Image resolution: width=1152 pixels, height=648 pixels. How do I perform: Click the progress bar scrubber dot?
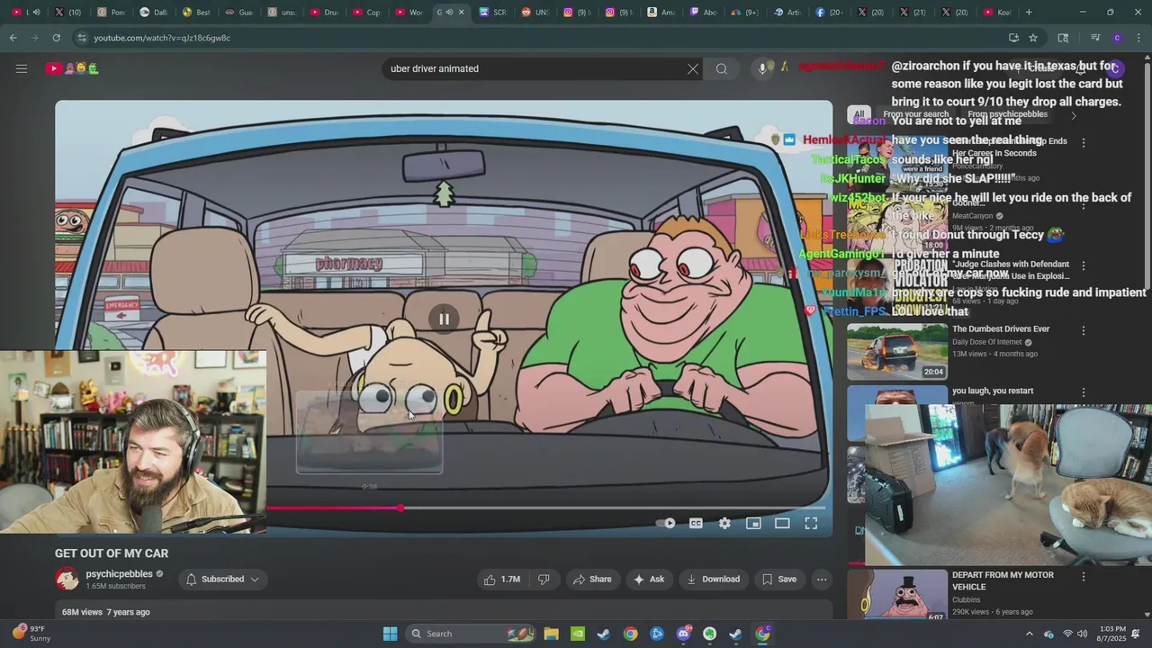point(400,508)
